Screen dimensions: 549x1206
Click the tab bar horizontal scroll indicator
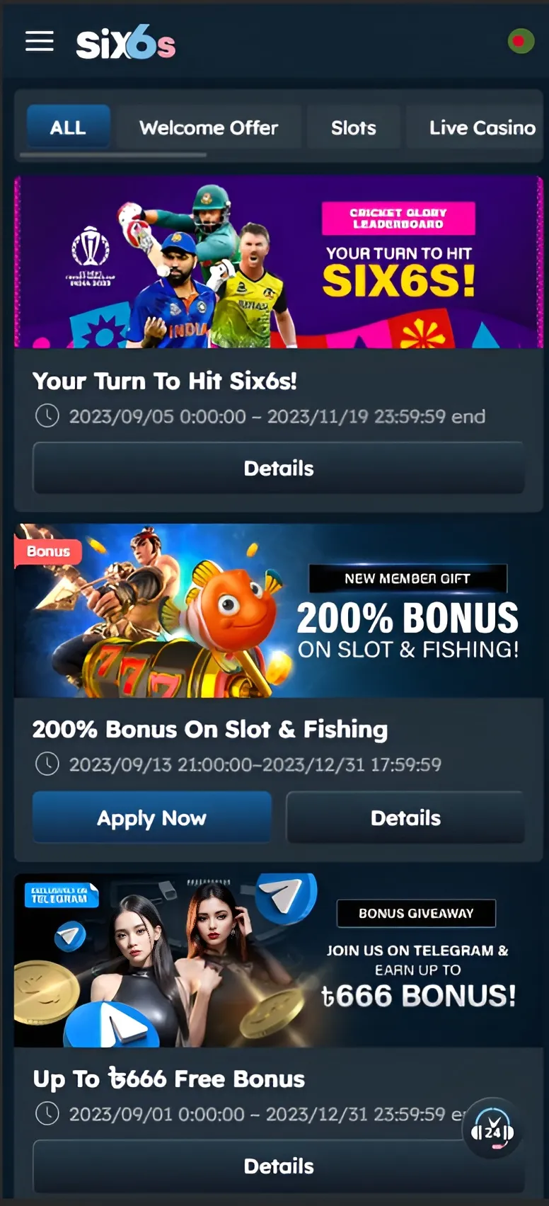[113, 154]
